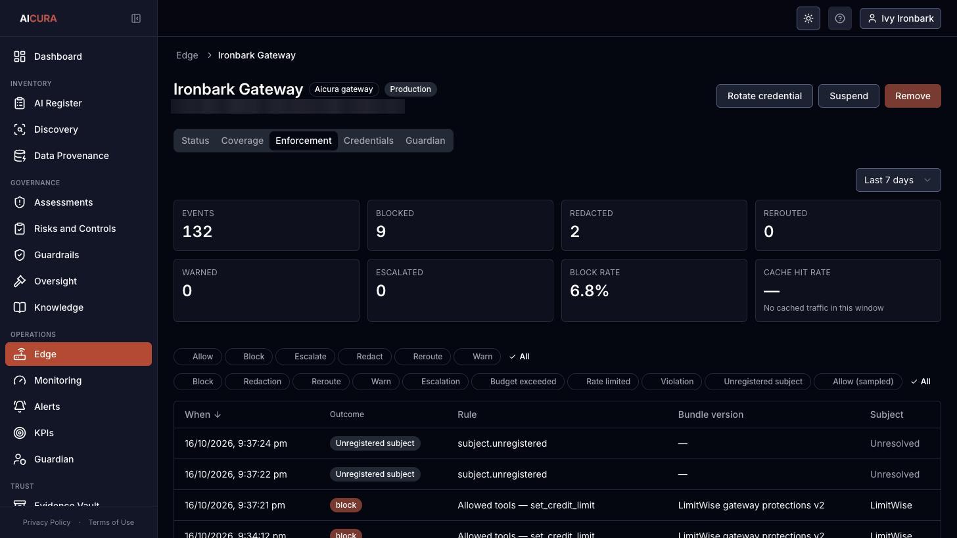Switch to the Guardian tab

tap(425, 141)
